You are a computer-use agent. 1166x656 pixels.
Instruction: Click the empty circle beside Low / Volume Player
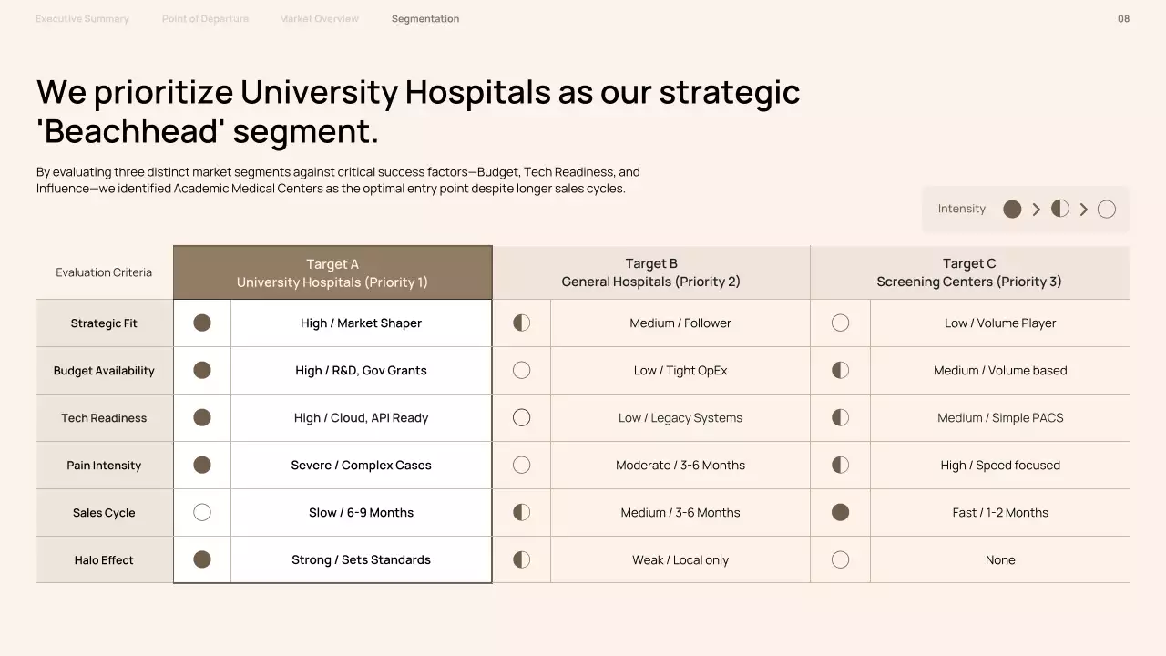click(x=840, y=323)
